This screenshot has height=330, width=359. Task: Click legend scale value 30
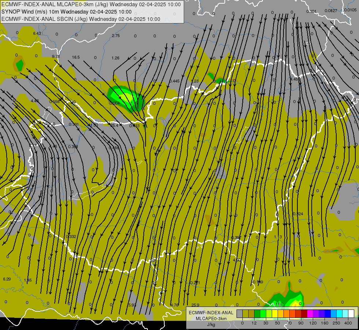pos(266,323)
